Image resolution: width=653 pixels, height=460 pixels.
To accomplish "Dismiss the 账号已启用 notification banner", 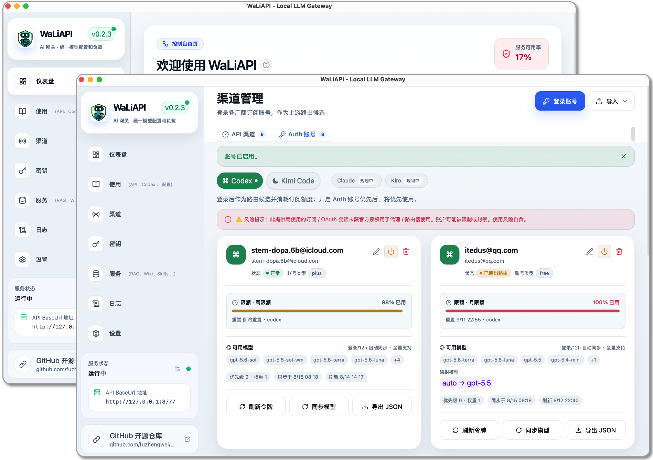I will (623, 156).
